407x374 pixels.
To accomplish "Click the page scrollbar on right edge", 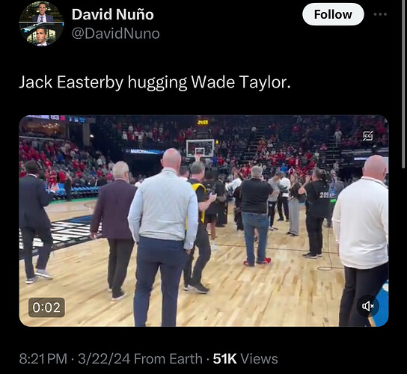I will [403, 85].
